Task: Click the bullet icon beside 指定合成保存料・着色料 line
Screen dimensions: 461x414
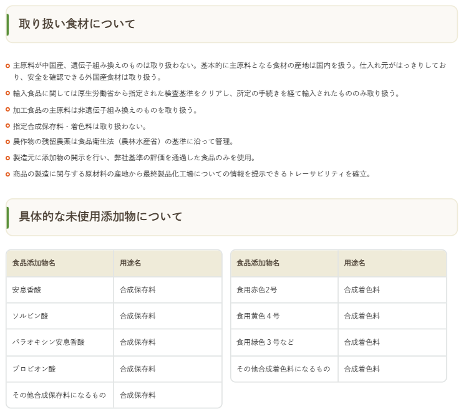Action: [7, 126]
